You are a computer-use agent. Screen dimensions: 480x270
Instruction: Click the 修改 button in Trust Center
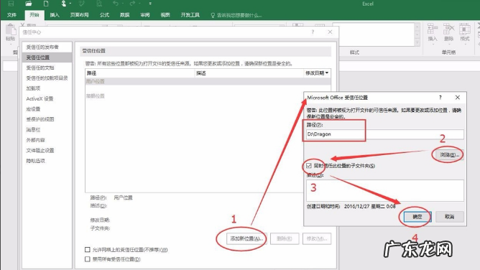click(317, 239)
